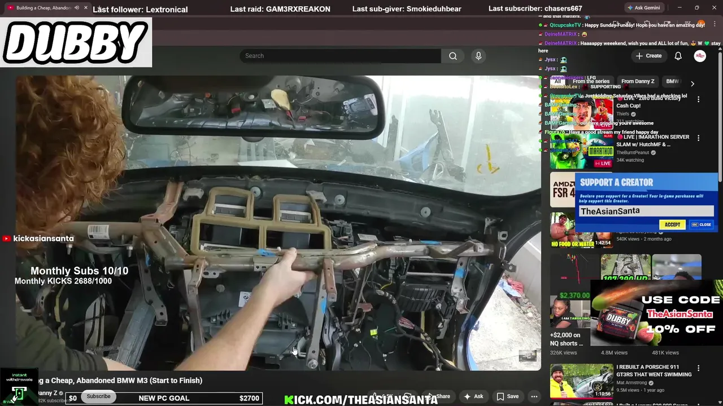This screenshot has width=723, height=406.
Task: Click the Share button below video
Action: pos(438,396)
